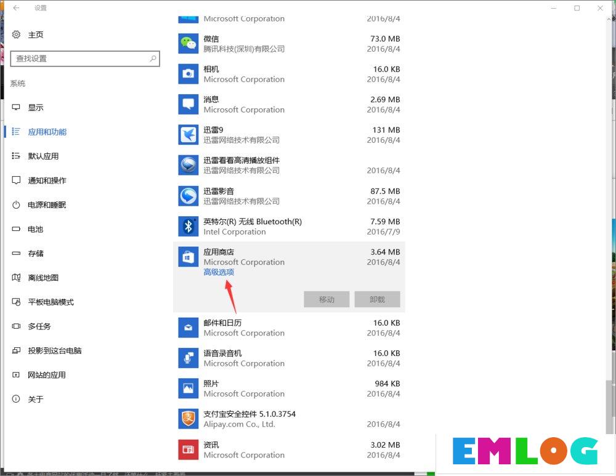The height and width of the screenshot is (476, 616).
Task: Click the 通知和操作 speech bubble icon
Action: point(16,180)
